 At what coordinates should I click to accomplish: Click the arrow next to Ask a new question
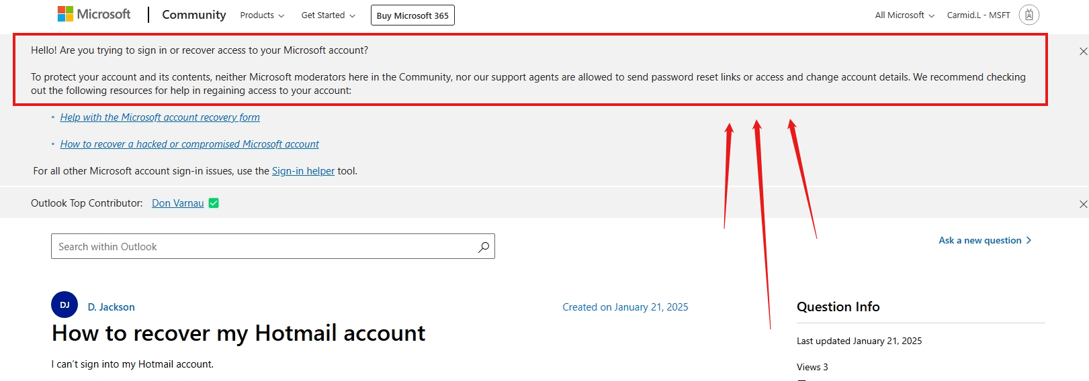point(1029,240)
